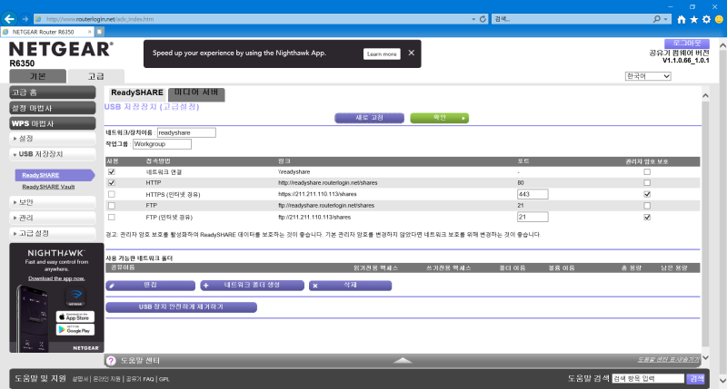Click Download the app now link
This screenshot has width=727, height=389.
[x=56, y=278]
